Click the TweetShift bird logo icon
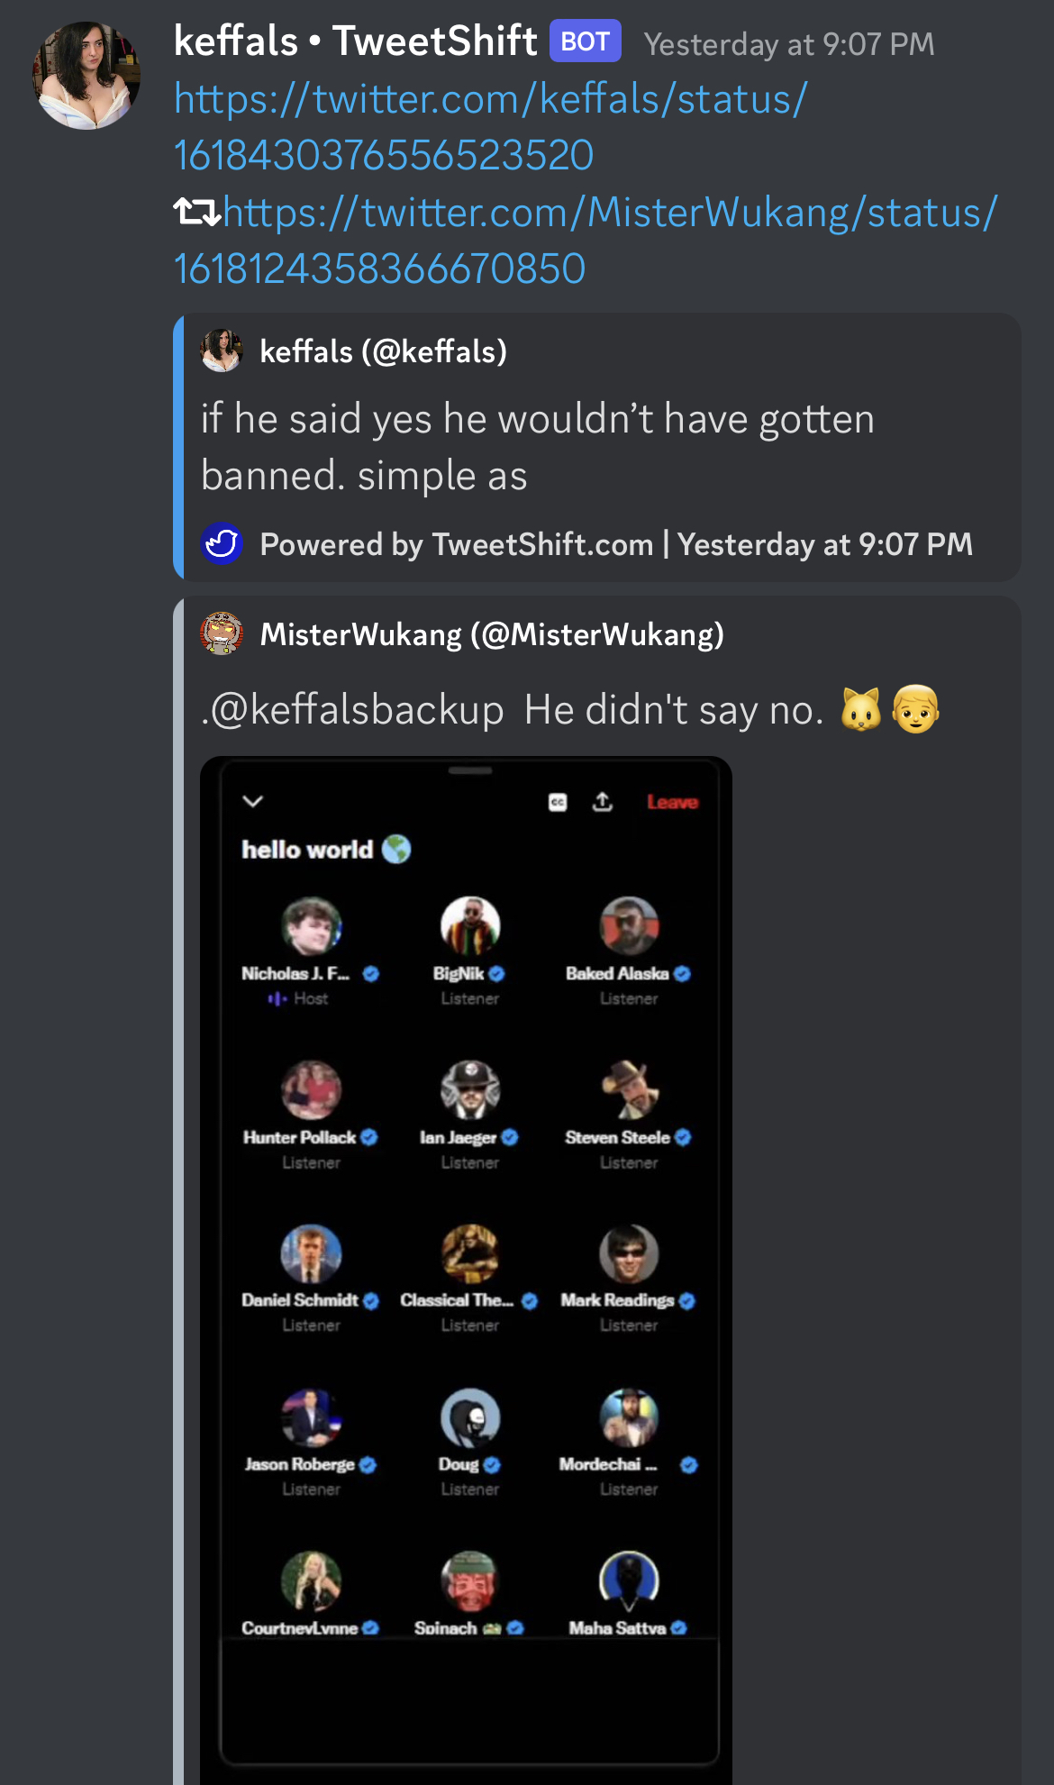The height and width of the screenshot is (1785, 1054). pos(222,544)
